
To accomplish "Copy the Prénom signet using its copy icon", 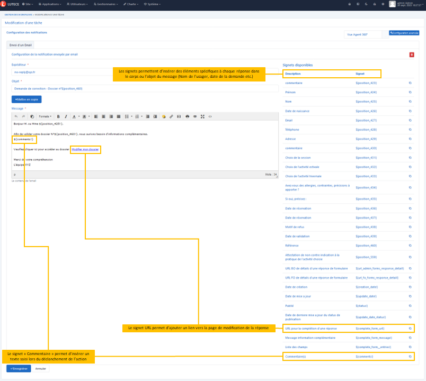I will (x=410, y=92).
